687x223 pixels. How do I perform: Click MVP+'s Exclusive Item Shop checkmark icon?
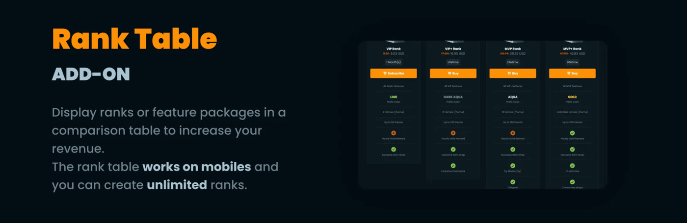point(572,149)
